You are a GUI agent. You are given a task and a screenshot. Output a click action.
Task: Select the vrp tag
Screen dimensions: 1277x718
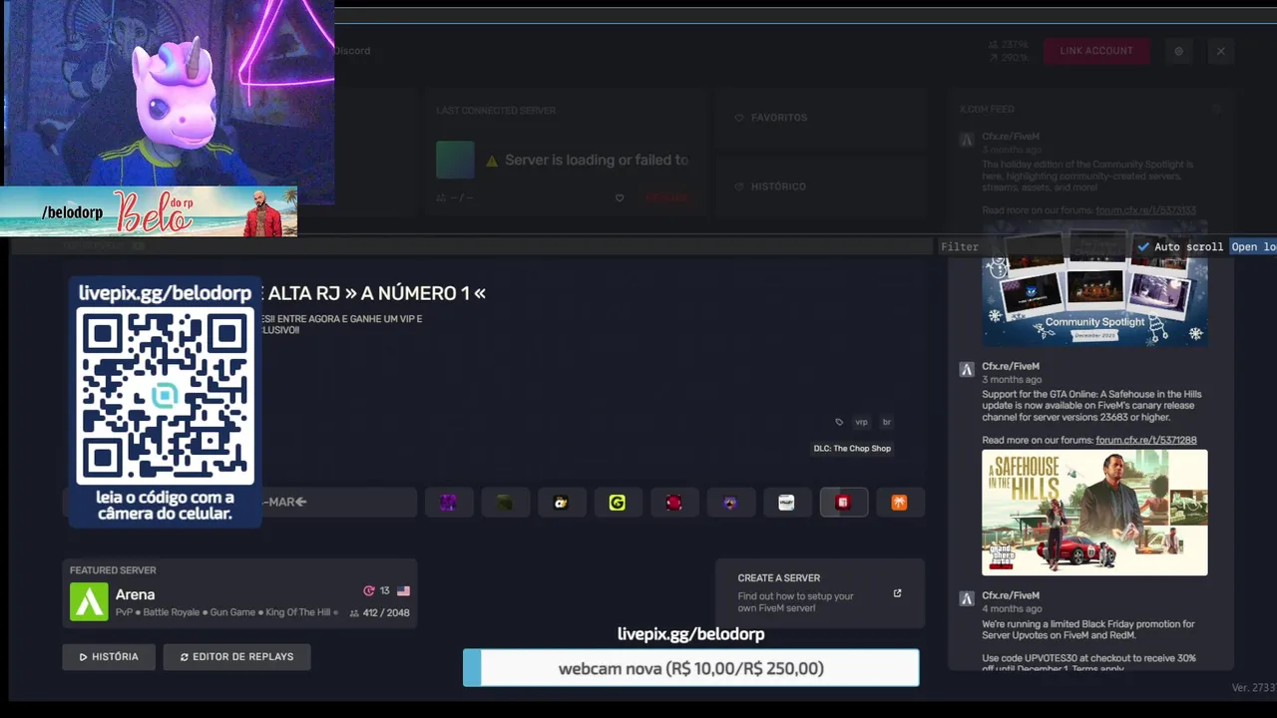pyautogui.click(x=861, y=422)
